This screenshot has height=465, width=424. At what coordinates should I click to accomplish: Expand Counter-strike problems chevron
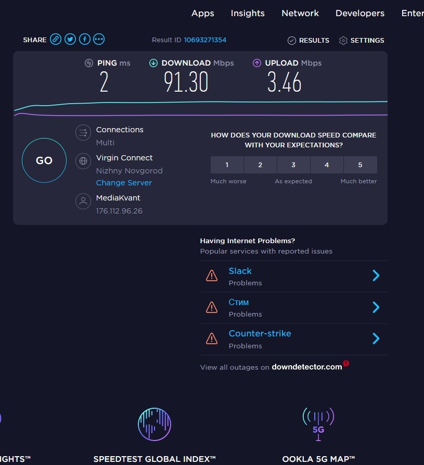[x=376, y=339]
